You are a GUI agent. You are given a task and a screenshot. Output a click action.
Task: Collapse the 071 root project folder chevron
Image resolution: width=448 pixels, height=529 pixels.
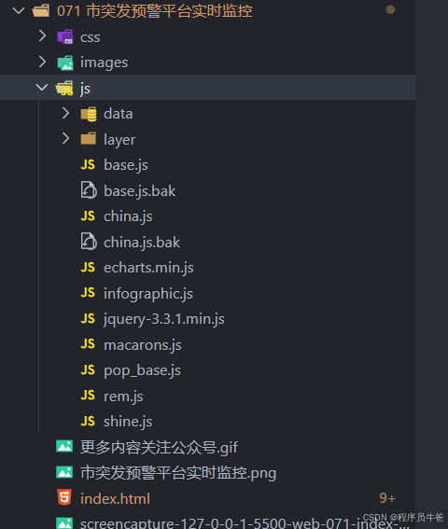19,11
